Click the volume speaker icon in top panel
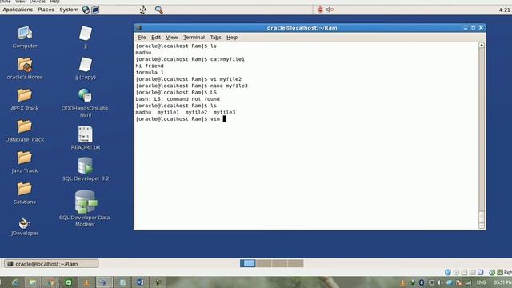 (x=330, y=10)
